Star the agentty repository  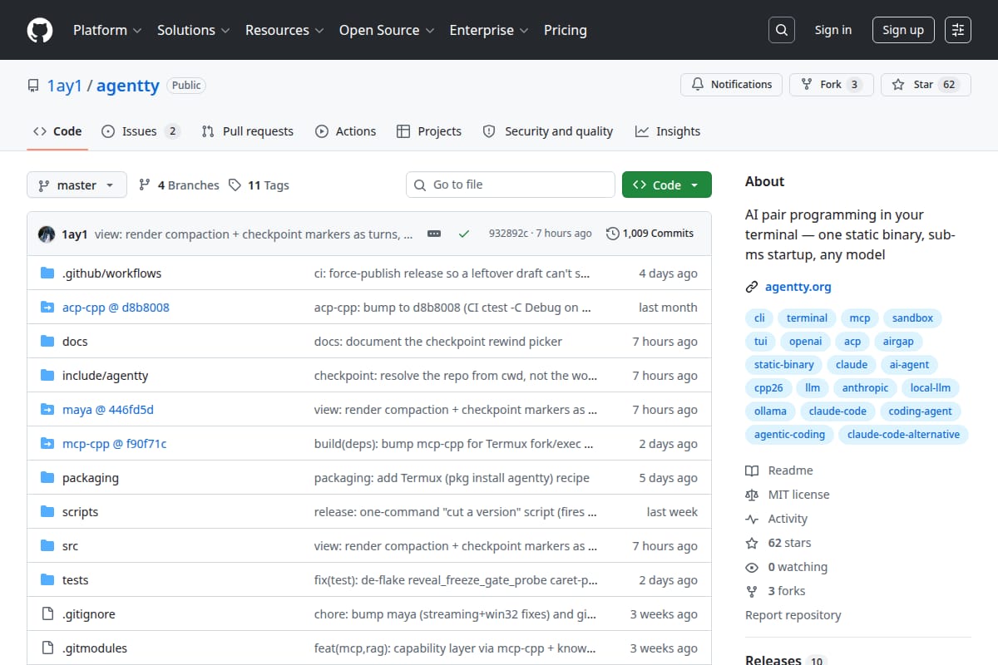tap(926, 84)
